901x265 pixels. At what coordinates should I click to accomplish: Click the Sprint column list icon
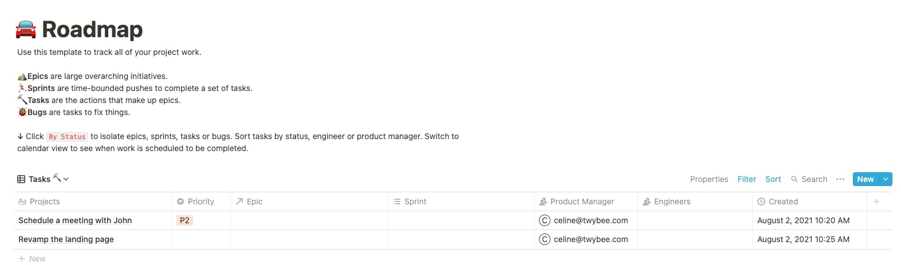pyautogui.click(x=397, y=201)
